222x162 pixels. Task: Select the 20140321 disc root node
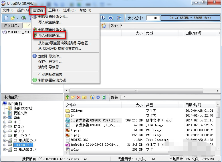click(19, 32)
